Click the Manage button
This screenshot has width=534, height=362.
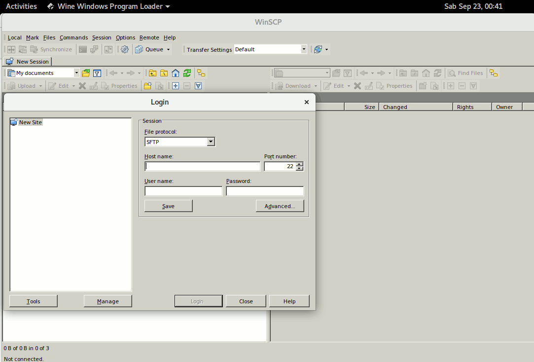(107, 301)
